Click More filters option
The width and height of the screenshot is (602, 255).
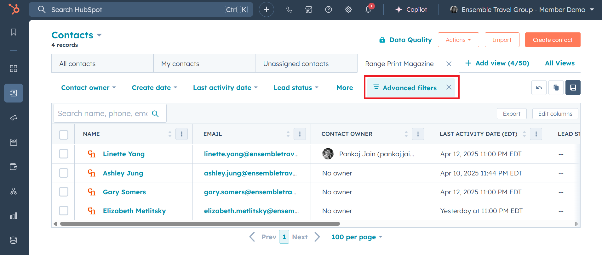tap(345, 88)
